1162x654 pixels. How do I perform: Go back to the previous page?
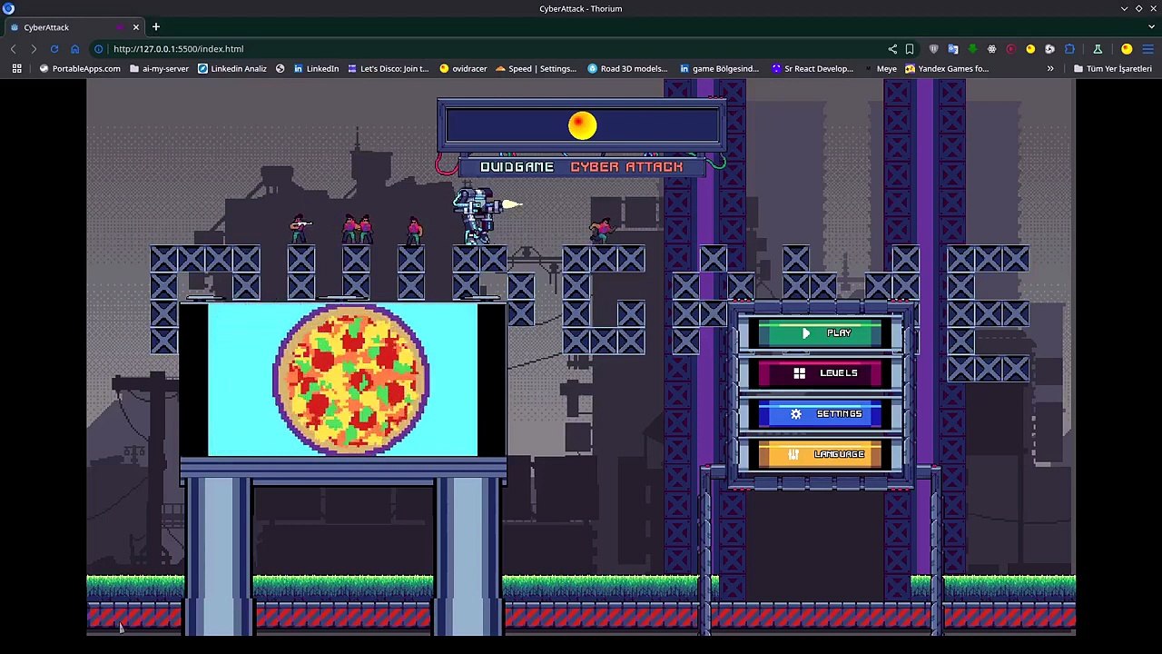[x=13, y=49]
